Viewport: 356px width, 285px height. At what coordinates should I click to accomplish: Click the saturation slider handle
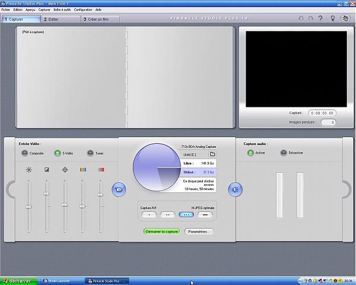[100, 195]
